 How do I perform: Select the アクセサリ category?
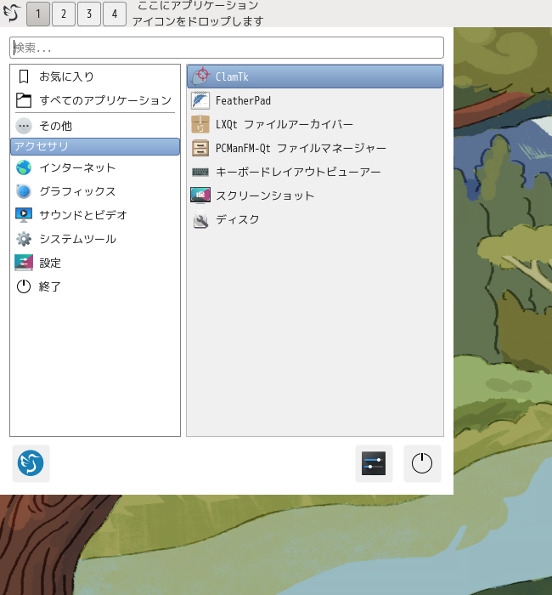click(x=95, y=146)
